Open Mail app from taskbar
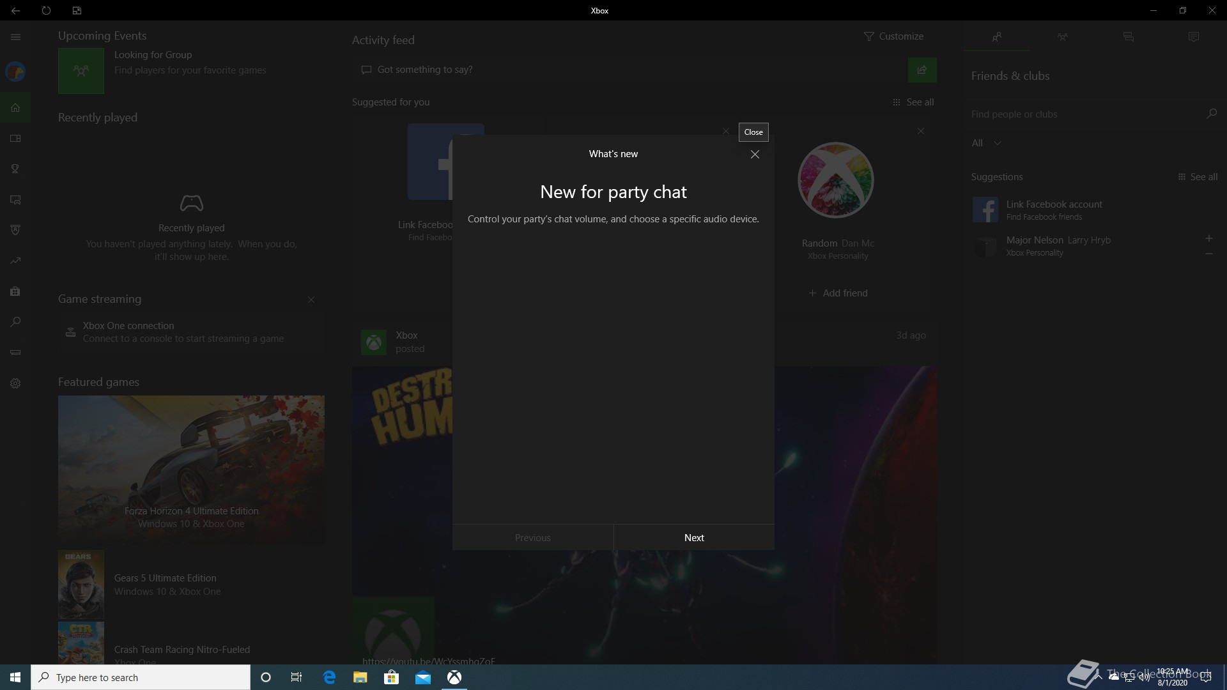Viewport: 1227px width, 690px height. 422,677
